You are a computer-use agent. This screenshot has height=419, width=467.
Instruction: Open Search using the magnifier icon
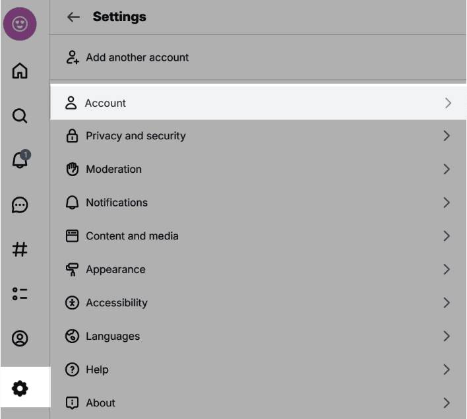click(20, 115)
